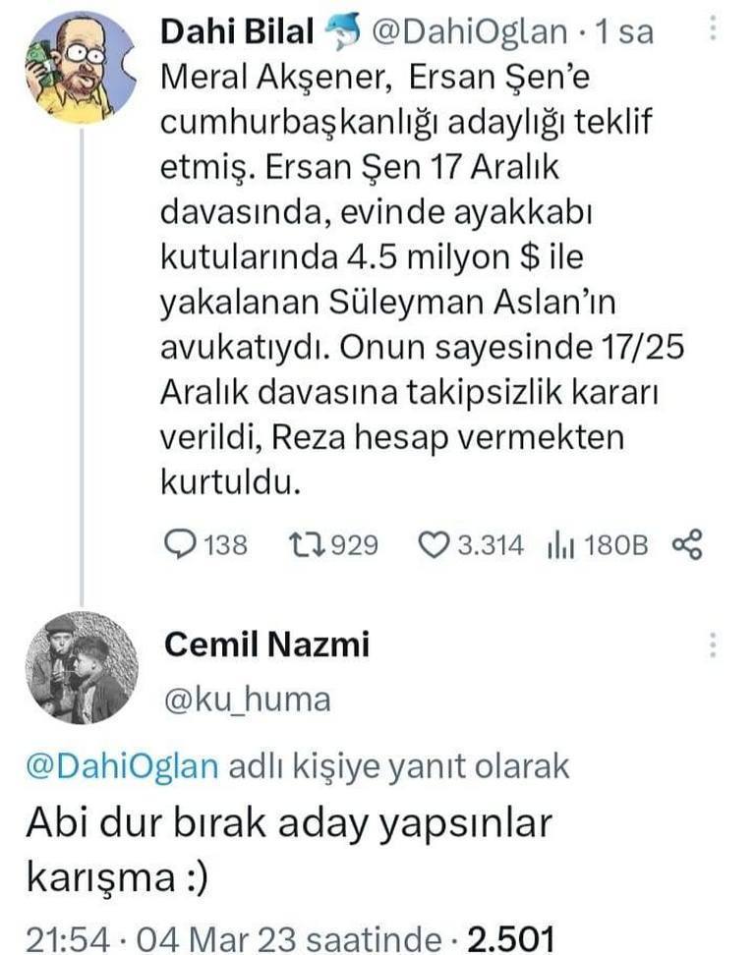Open Dahi Bilal's cartoon profile avatar

80,67
